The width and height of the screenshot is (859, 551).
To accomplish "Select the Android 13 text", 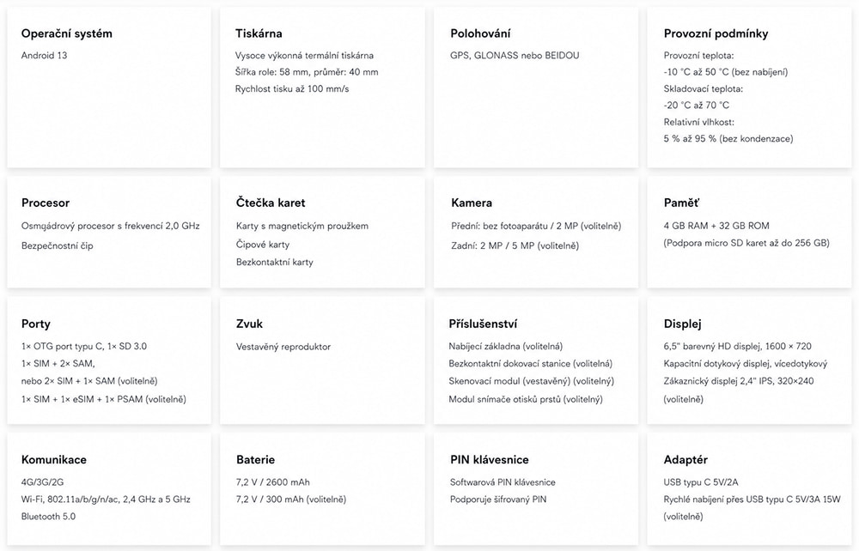I will (x=44, y=55).
